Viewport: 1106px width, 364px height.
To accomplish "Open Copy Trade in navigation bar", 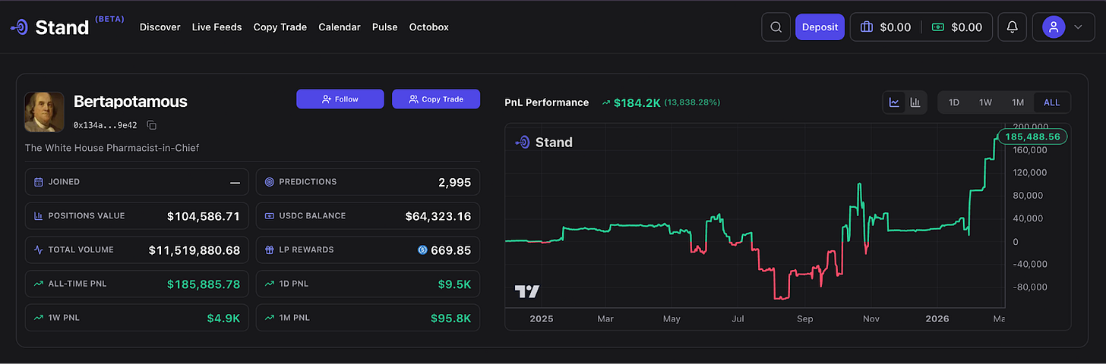I will (280, 27).
